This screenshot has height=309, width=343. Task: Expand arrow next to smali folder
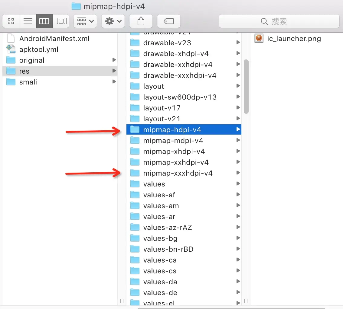coord(114,81)
